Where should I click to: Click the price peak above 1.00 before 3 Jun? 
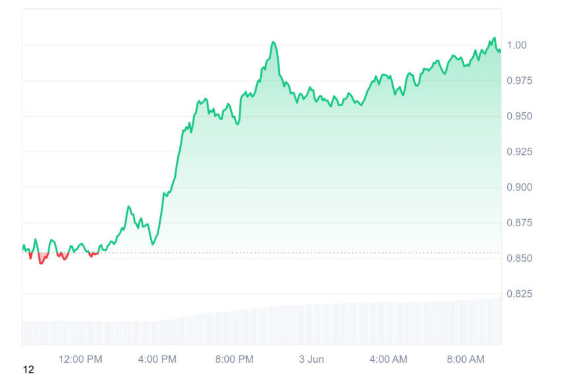point(274,42)
